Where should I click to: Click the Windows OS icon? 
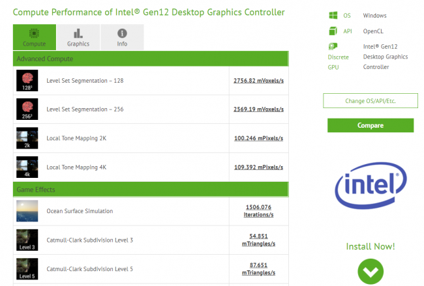(333, 15)
